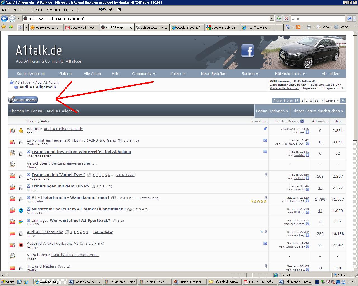Go to last post icon by enRchi at 07:50
This screenshot has height=286, width=358.
click(307, 178)
